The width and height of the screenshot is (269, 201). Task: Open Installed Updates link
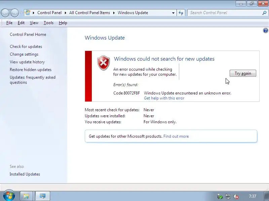tap(25, 174)
